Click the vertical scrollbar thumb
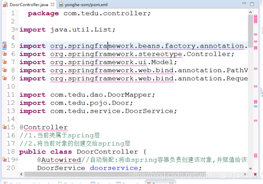This screenshot has width=263, height=184. [x=251, y=31]
